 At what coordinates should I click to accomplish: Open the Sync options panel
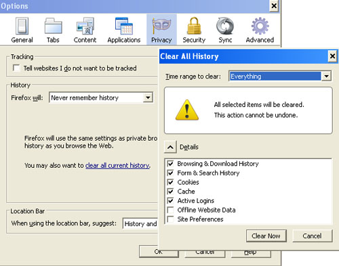click(225, 30)
